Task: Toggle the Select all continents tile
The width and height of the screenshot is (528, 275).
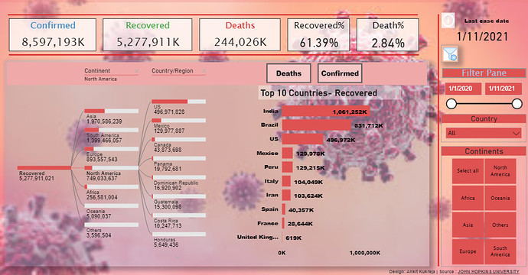Action: 468,171
